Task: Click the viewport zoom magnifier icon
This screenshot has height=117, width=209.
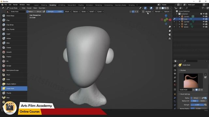Action: coord(170,27)
